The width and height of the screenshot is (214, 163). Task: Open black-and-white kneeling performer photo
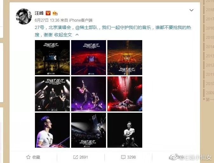(125, 130)
